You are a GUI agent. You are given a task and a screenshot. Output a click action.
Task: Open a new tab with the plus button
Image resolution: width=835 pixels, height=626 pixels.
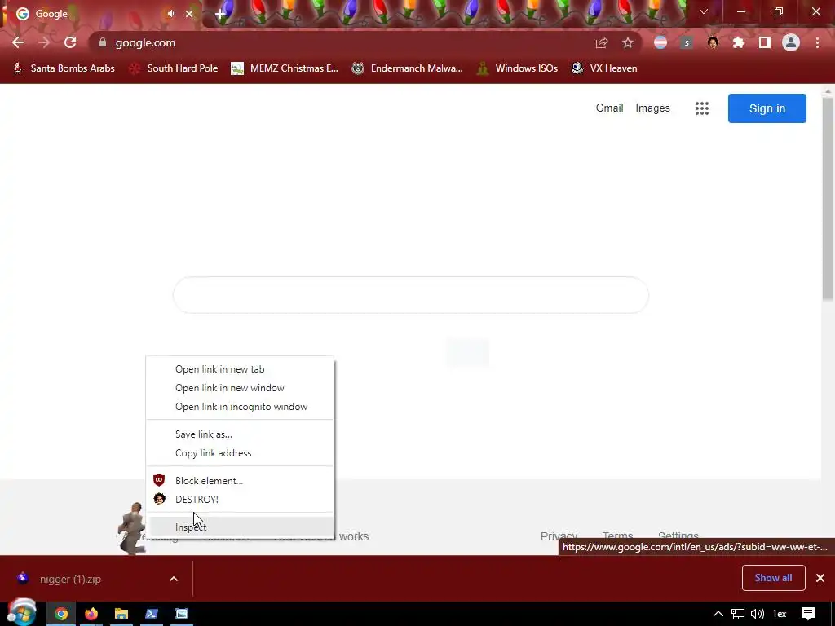click(220, 15)
